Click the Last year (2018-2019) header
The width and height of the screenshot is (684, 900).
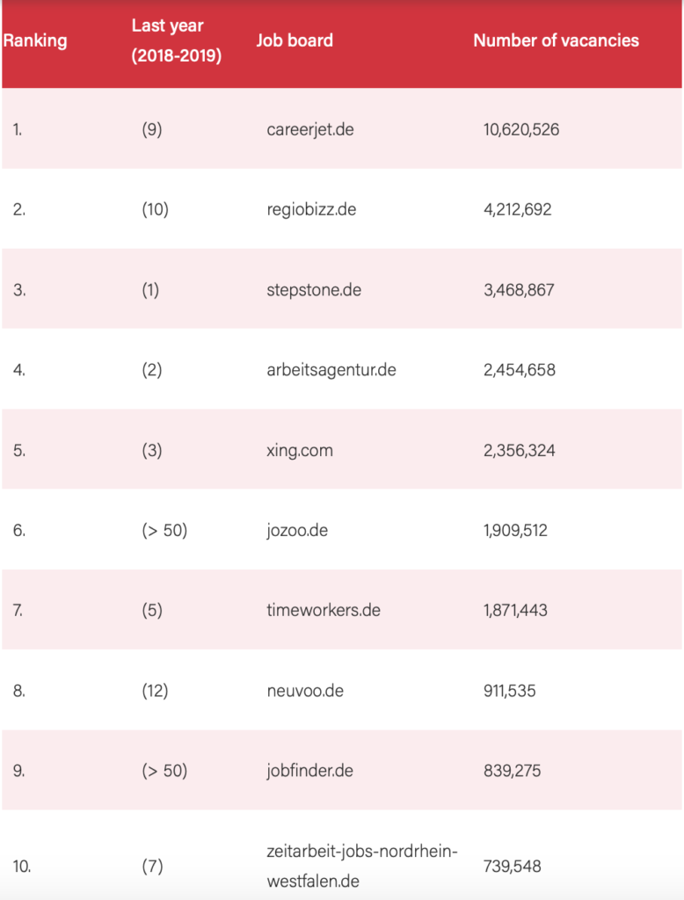pos(176,40)
